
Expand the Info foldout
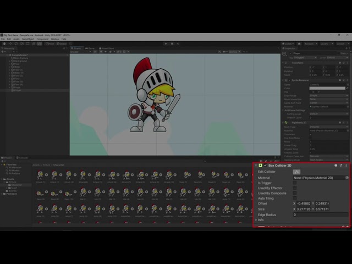256,220
